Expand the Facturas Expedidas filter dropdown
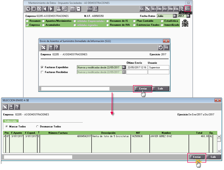The image size is (224, 170). pos(124,67)
